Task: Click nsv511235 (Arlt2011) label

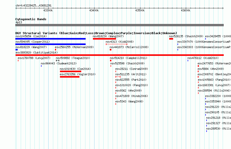Action: (x=131, y=74)
